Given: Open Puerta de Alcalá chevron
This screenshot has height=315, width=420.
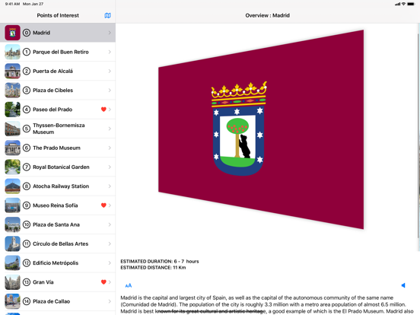Looking at the screenshot, I should coord(110,71).
